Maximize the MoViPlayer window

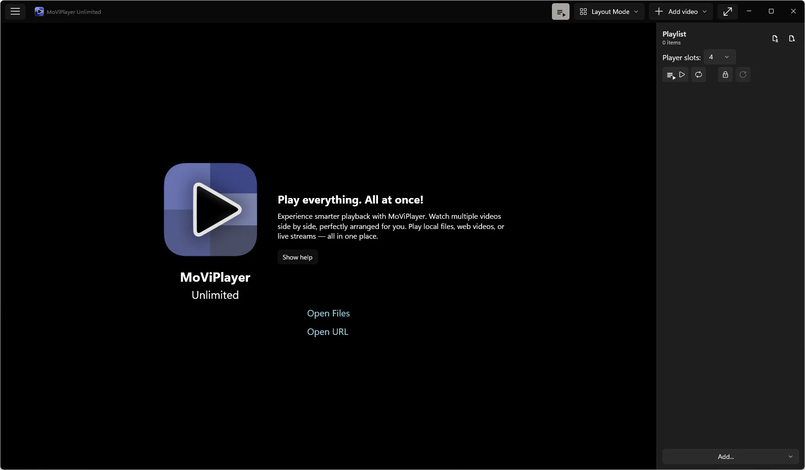[x=771, y=12]
